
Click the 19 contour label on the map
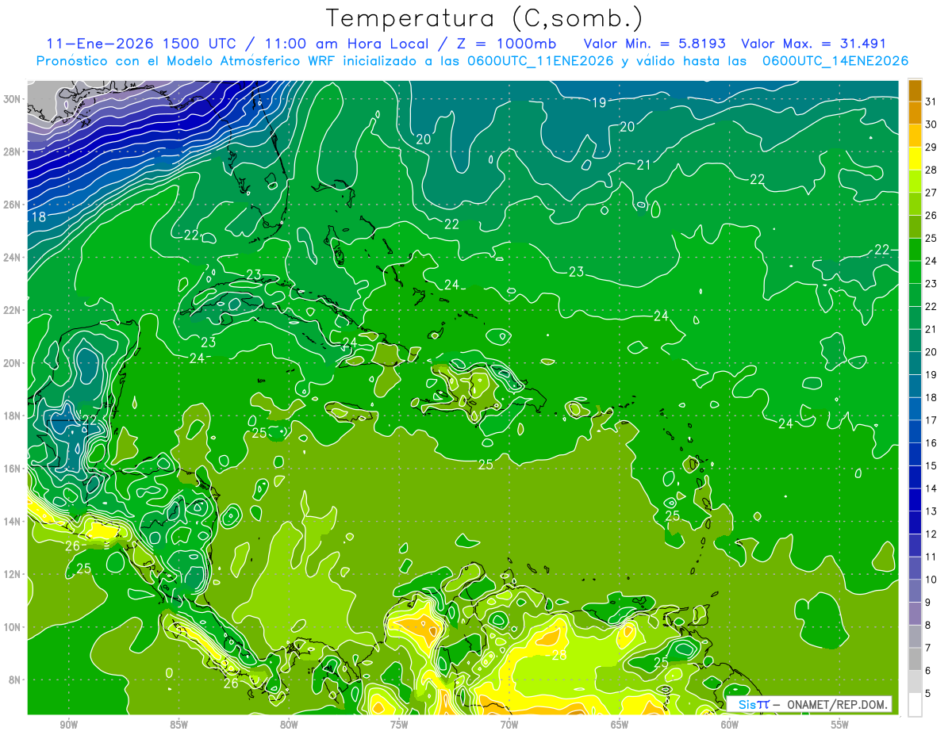[x=599, y=102]
